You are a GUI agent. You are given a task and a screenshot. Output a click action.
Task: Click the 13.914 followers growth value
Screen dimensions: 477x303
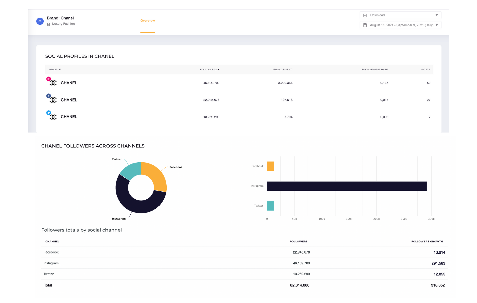coord(439,252)
